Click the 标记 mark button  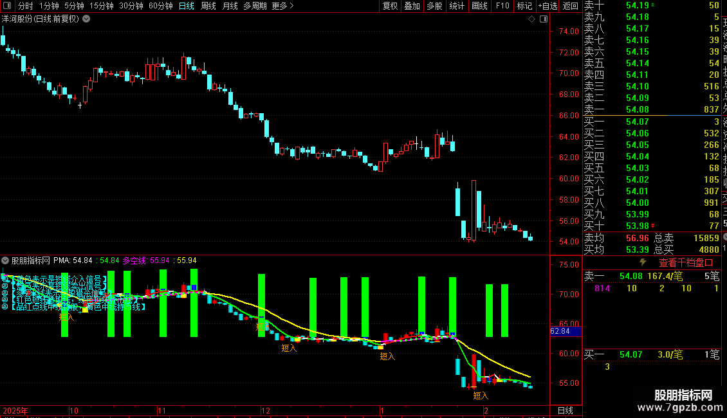click(x=524, y=6)
